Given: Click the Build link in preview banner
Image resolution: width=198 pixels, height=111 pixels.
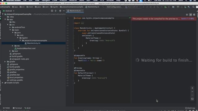Looking at the screenshot, I should (187, 18).
